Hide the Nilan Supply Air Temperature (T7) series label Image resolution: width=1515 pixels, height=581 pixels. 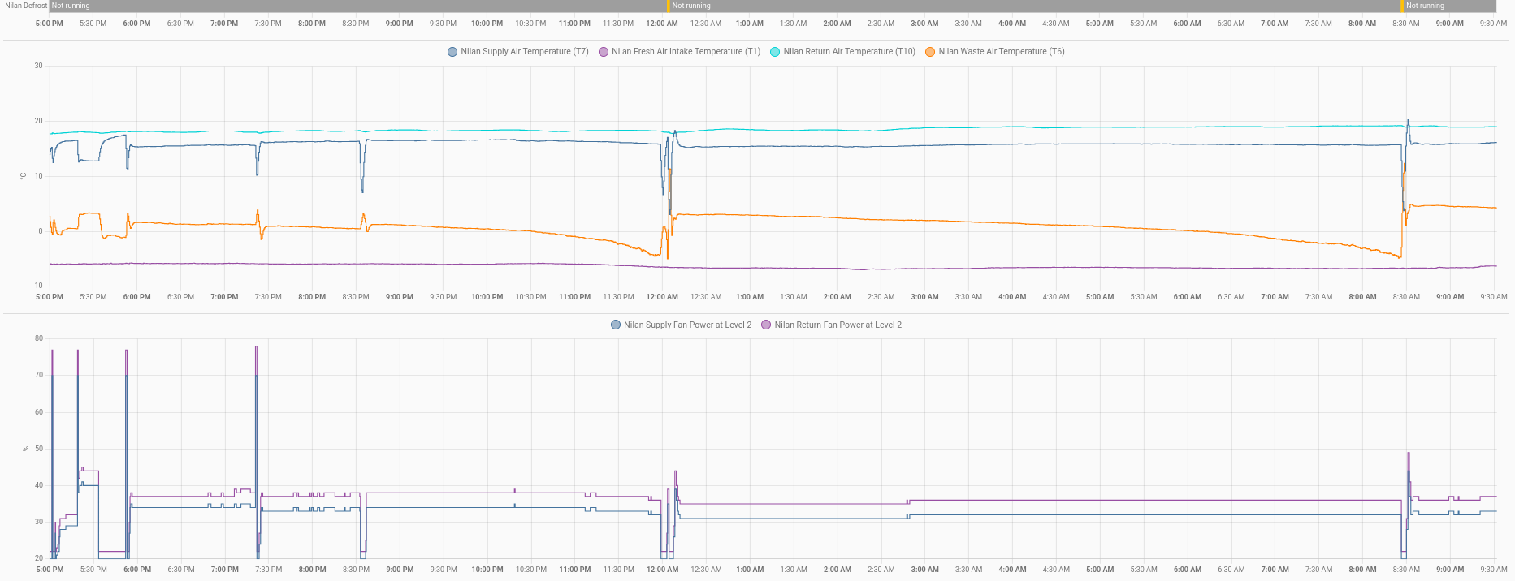click(x=524, y=52)
